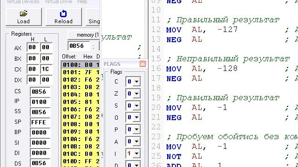
Task: Click the AX low byte field
Action: (x=46, y=47)
